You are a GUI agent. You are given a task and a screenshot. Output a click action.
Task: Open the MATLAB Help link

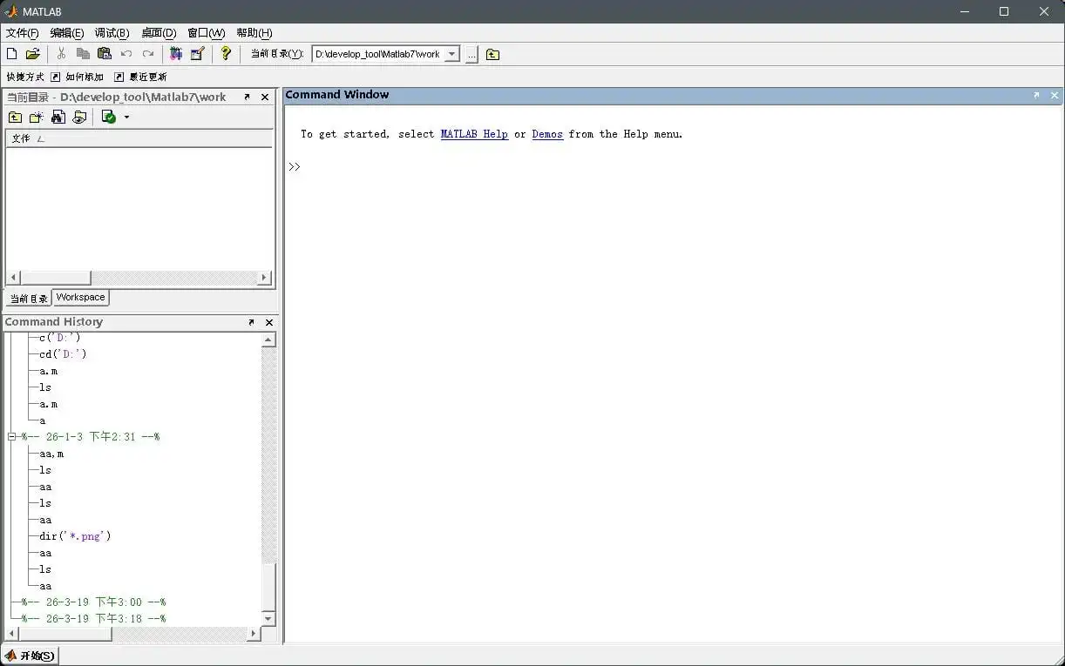474,134
